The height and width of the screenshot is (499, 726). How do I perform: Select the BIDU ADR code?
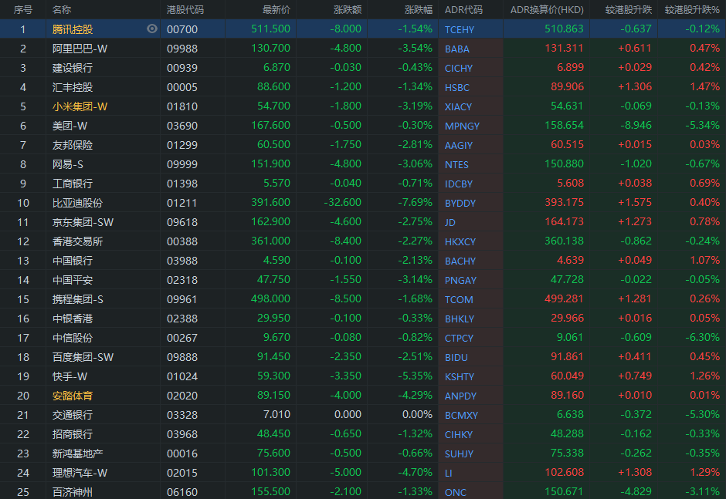pyautogui.click(x=456, y=357)
